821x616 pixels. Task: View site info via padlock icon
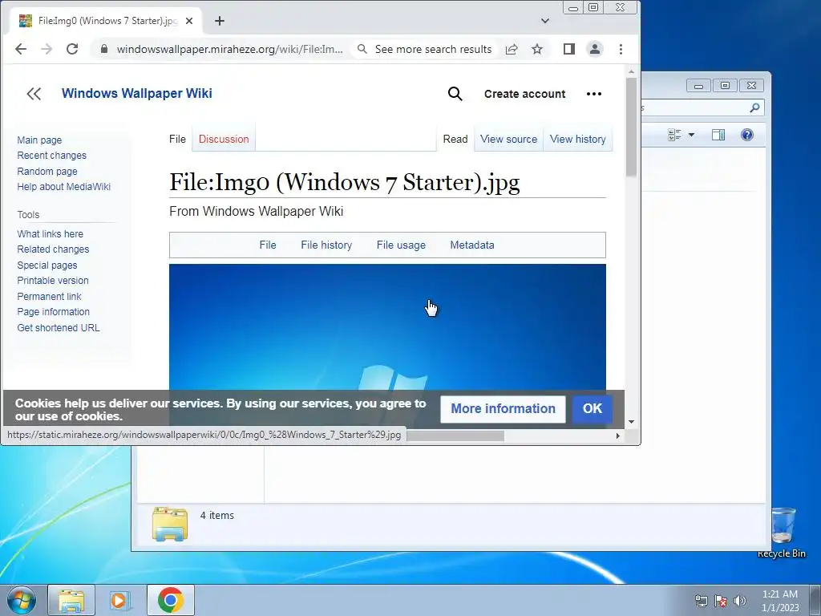tap(104, 49)
